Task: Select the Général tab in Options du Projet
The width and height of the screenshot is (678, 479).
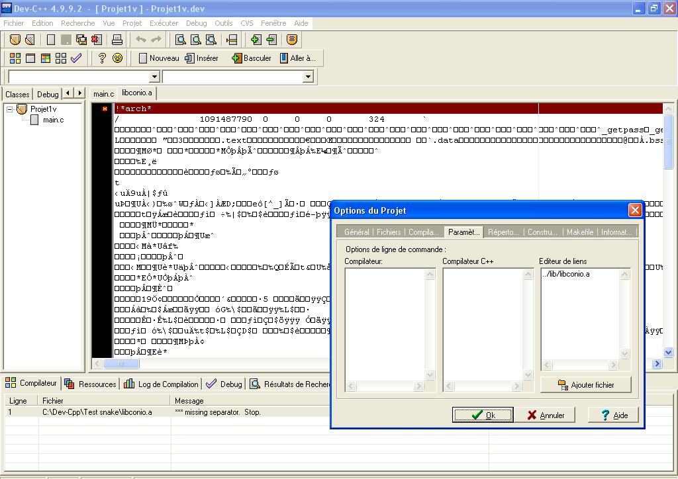Action: 356,232
